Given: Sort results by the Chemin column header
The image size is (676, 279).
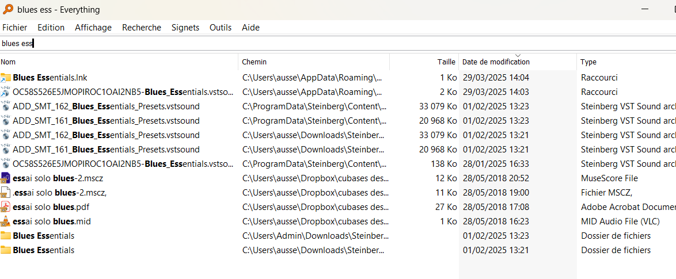Looking at the screenshot, I should pyautogui.click(x=314, y=62).
